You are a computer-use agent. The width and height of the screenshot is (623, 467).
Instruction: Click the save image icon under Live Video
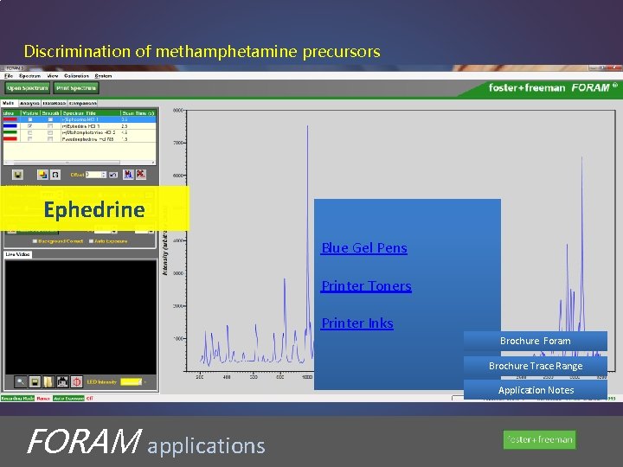(35, 382)
